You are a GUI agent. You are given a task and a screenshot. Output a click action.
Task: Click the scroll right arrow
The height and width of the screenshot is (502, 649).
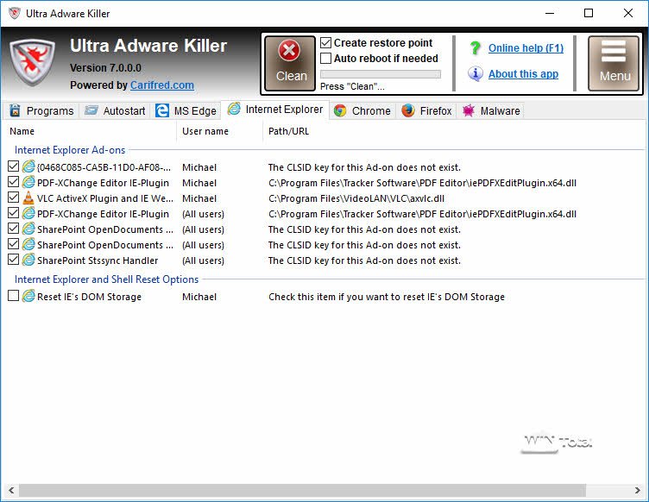[638, 491]
